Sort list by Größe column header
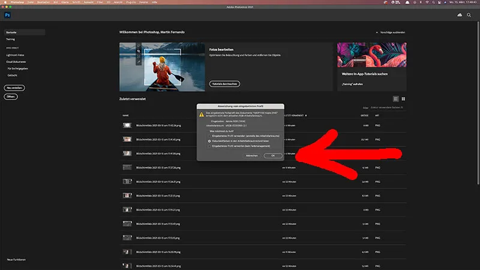Viewport: 480px width, 270px height. [364, 115]
